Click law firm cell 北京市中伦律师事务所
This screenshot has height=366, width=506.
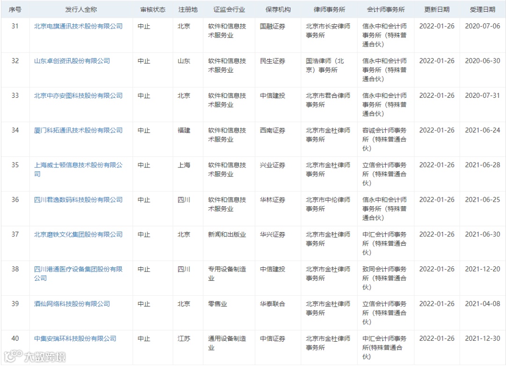pyautogui.click(x=328, y=205)
